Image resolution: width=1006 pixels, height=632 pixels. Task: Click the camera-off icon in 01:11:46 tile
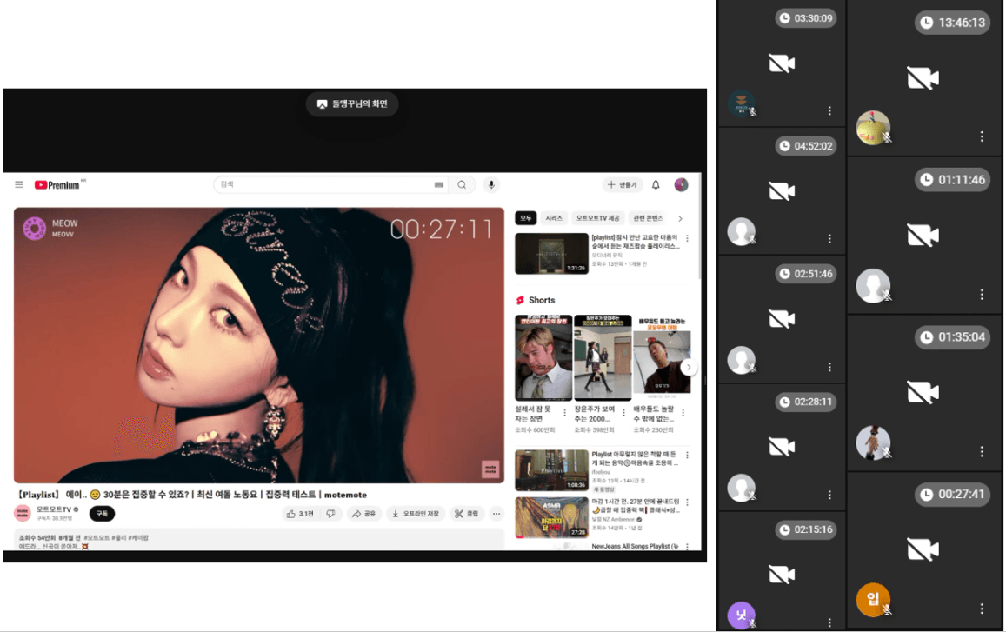click(923, 236)
